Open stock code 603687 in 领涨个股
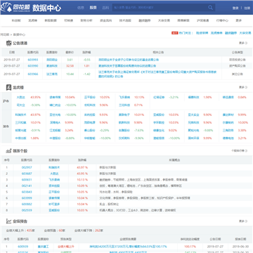This screenshot has height=253, width=253. pos(27,174)
